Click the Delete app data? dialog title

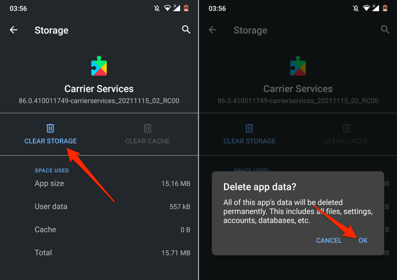tap(260, 187)
